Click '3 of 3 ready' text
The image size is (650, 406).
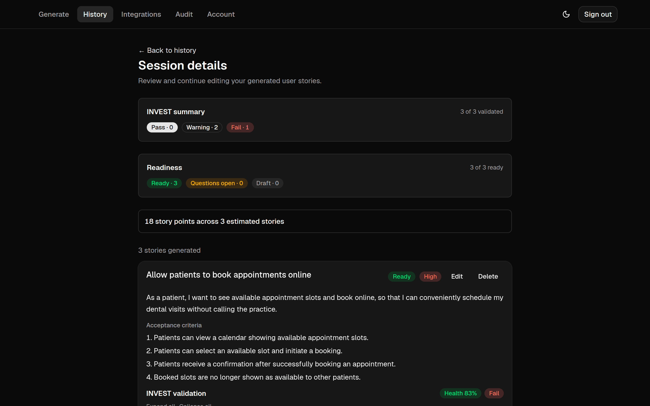coord(486,167)
